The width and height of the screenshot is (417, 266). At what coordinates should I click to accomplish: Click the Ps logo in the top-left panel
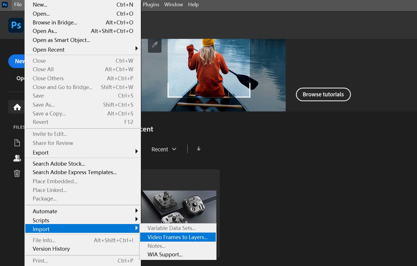click(x=16, y=25)
